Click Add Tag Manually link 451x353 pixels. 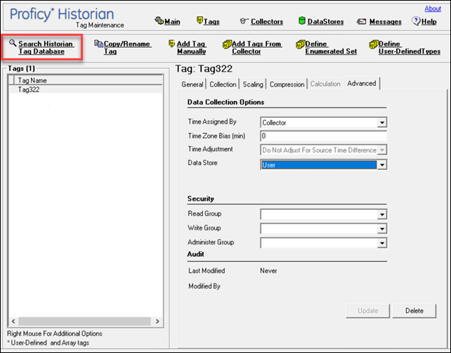pos(191,48)
